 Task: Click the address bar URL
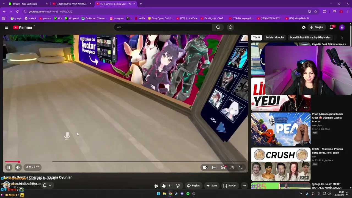pyautogui.click(x=50, y=12)
